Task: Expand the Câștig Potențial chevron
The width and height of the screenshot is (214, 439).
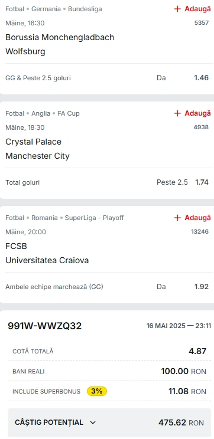Action: click(x=93, y=422)
